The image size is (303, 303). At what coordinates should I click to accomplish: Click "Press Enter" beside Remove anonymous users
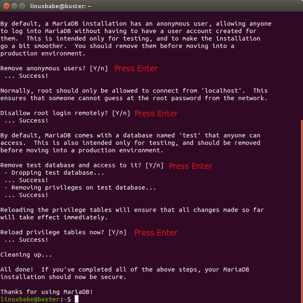click(136, 69)
